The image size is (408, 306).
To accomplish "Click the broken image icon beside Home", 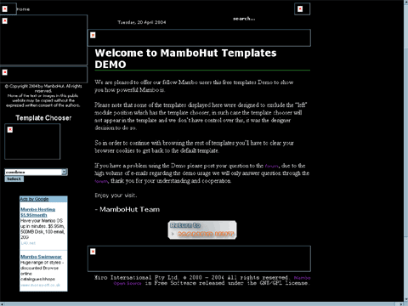I will tap(5, 9).
